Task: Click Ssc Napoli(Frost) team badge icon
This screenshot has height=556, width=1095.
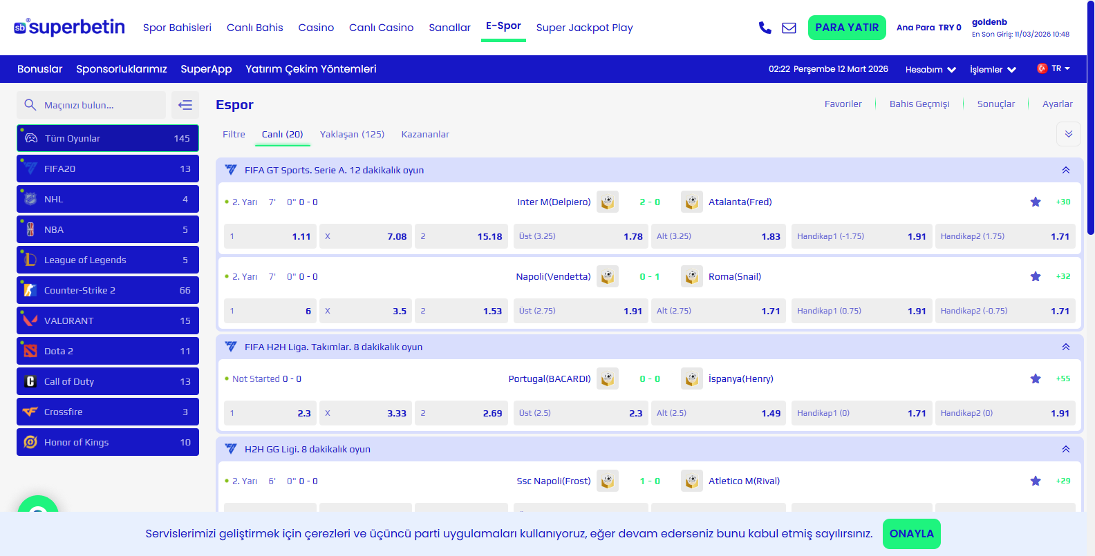Action: tap(608, 481)
